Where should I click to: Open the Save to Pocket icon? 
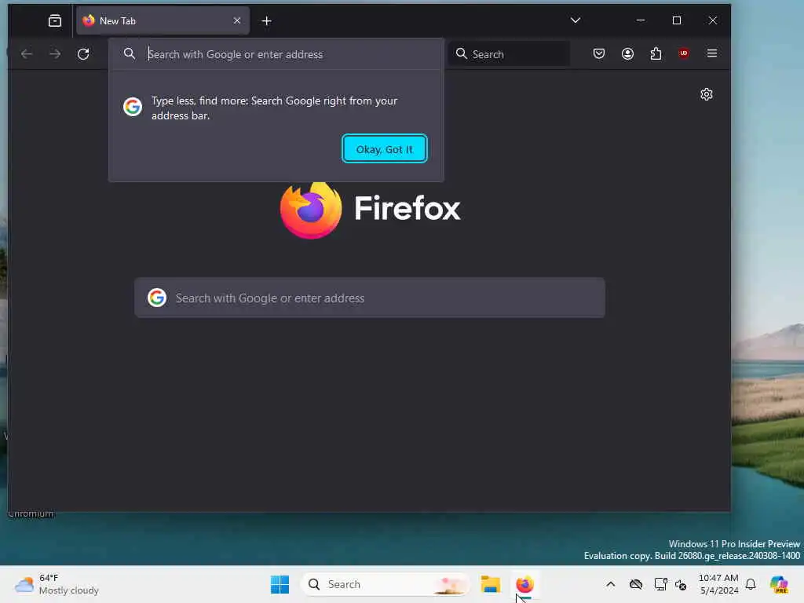point(599,53)
